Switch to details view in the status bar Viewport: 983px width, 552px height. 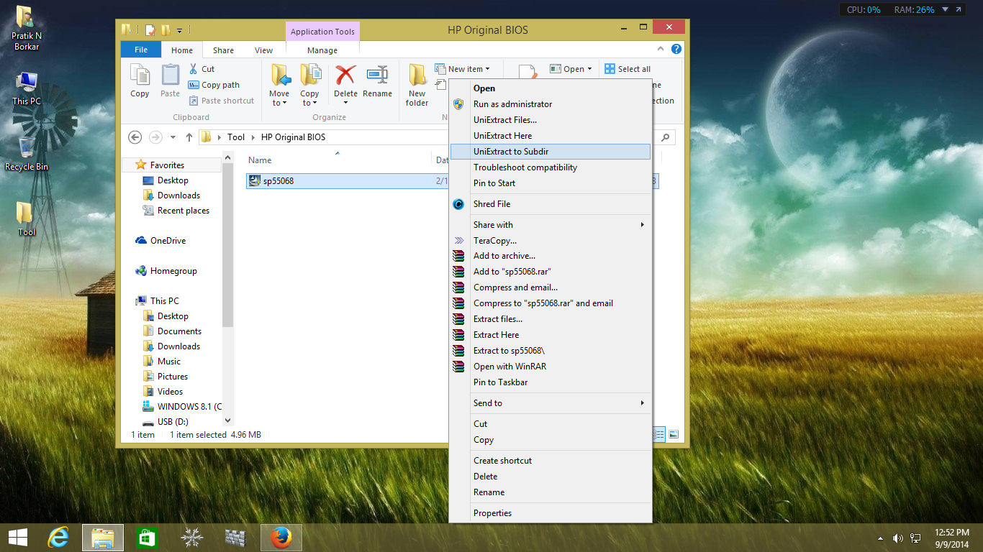pyautogui.click(x=659, y=434)
